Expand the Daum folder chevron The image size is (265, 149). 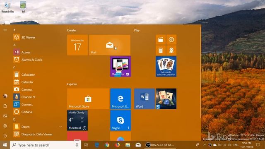pos(60,127)
